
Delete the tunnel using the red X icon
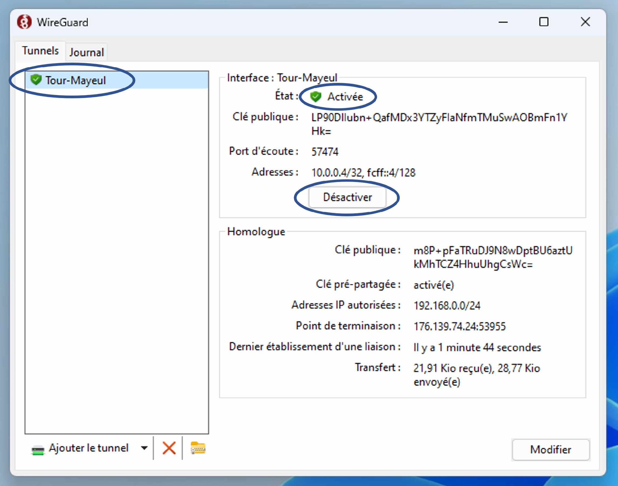coord(169,448)
